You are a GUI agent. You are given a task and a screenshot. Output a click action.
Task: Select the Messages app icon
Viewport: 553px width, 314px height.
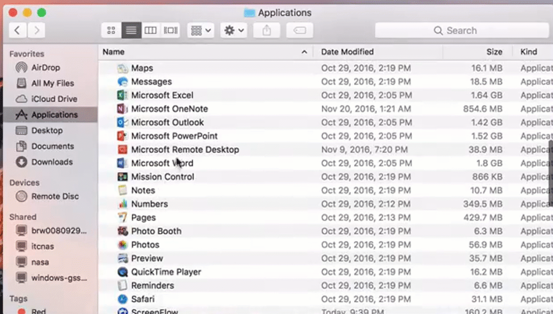click(x=123, y=81)
